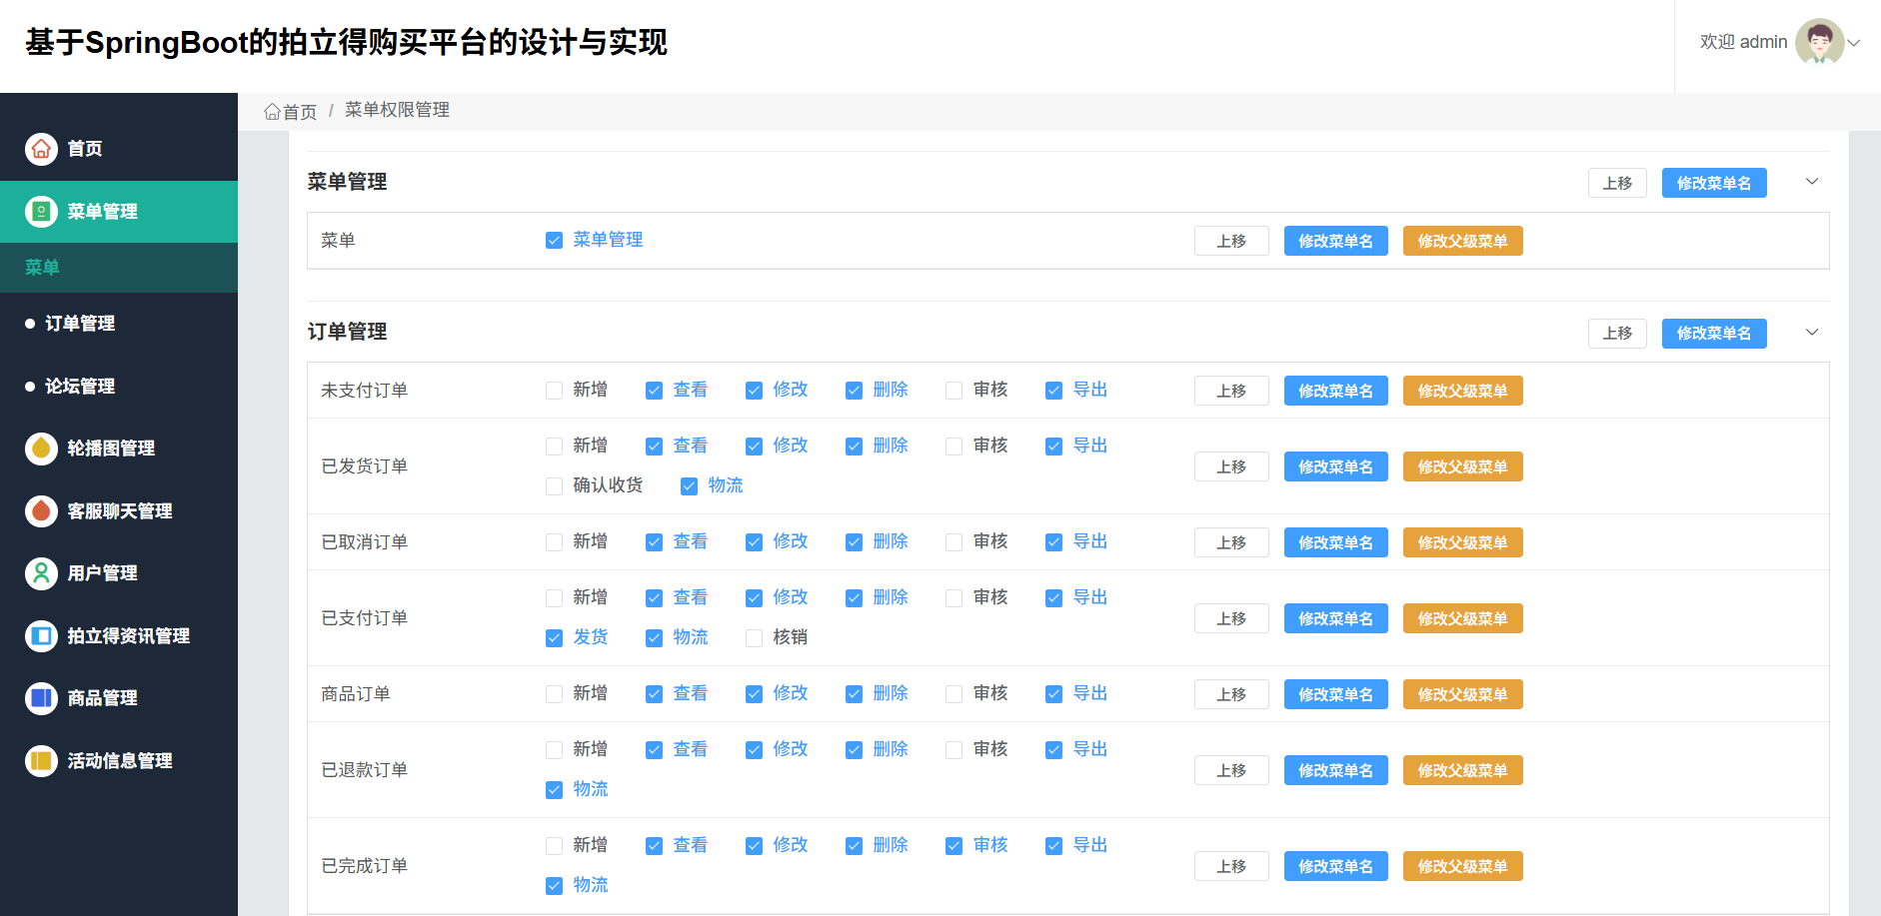
Task: Uncheck 审核 for 已完成订单
Action: [953, 846]
